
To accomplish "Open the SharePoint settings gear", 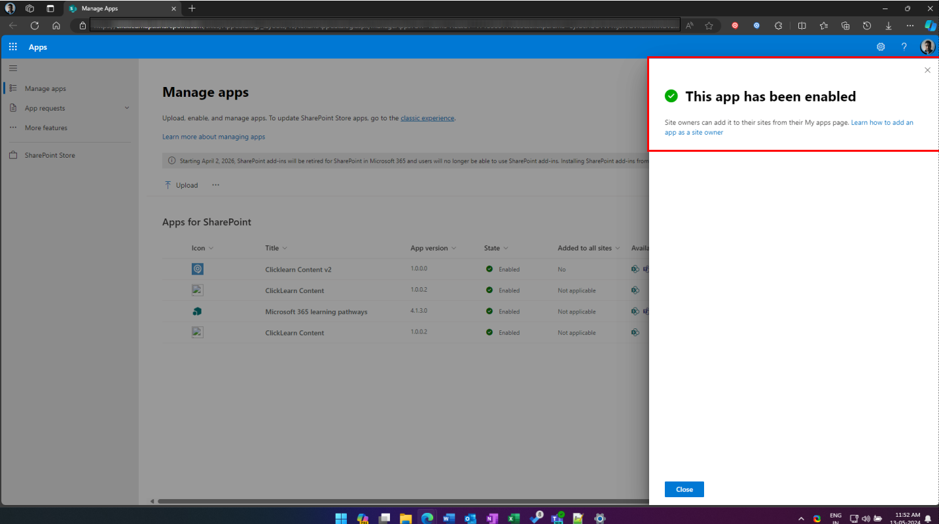I will click(881, 47).
